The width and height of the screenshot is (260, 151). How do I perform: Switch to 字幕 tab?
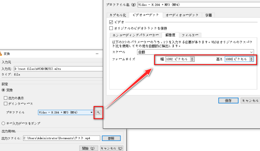point(208,15)
